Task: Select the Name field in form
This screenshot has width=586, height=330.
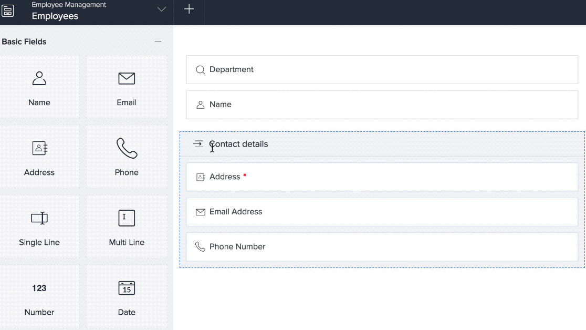Action: coord(382,105)
